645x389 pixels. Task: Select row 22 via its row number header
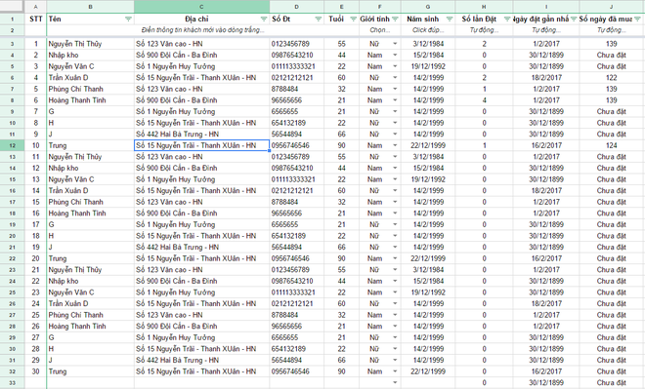pos(12,259)
